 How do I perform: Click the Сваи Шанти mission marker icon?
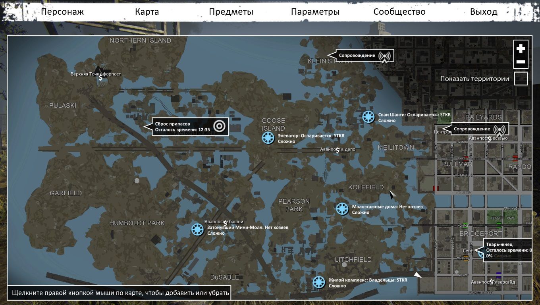pos(368,117)
